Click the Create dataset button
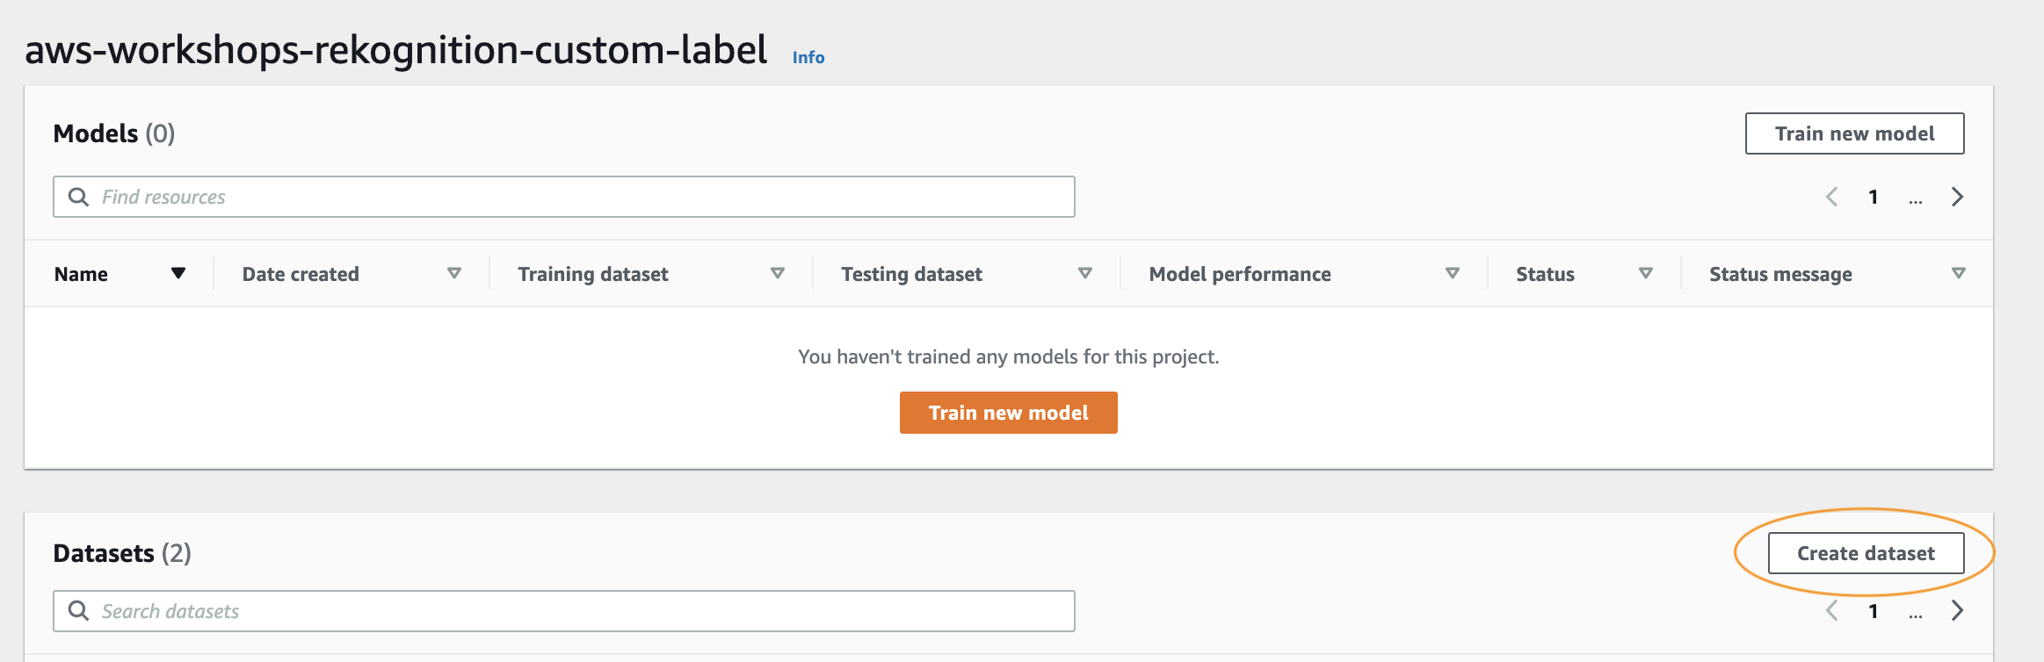The height and width of the screenshot is (662, 2044). pos(1866,553)
